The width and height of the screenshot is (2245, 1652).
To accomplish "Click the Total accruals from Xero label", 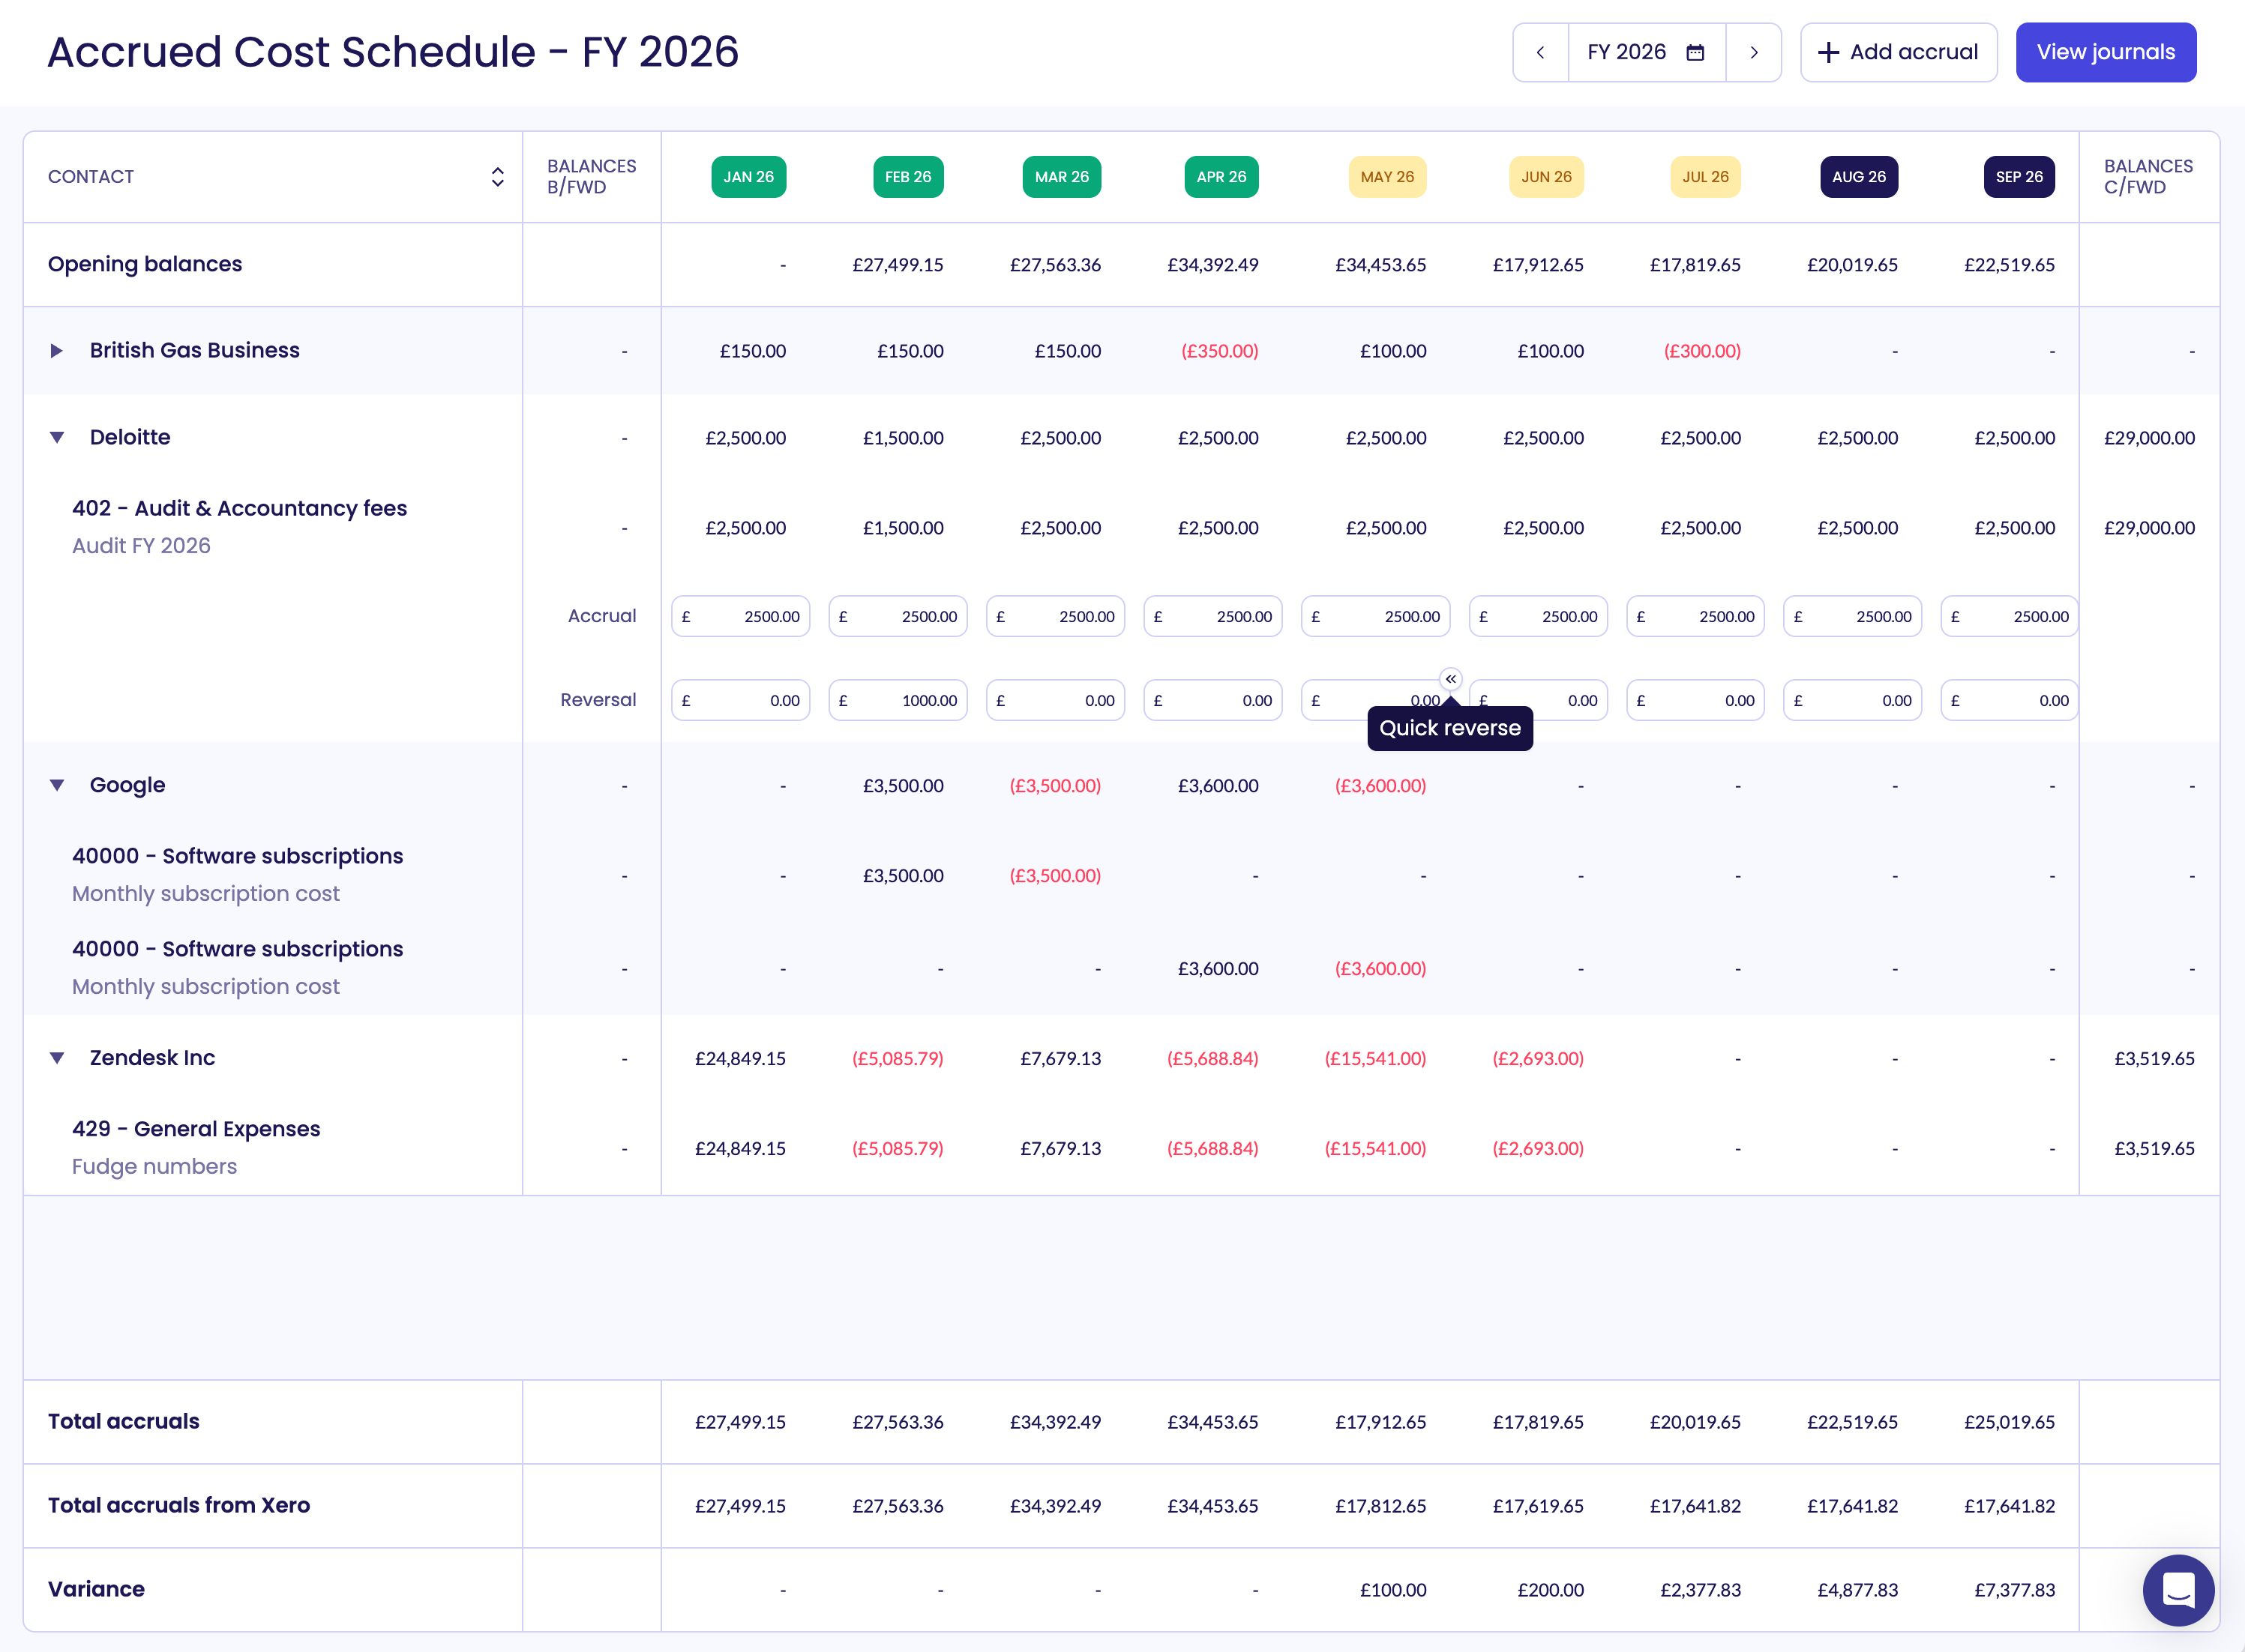I will 179,1505.
